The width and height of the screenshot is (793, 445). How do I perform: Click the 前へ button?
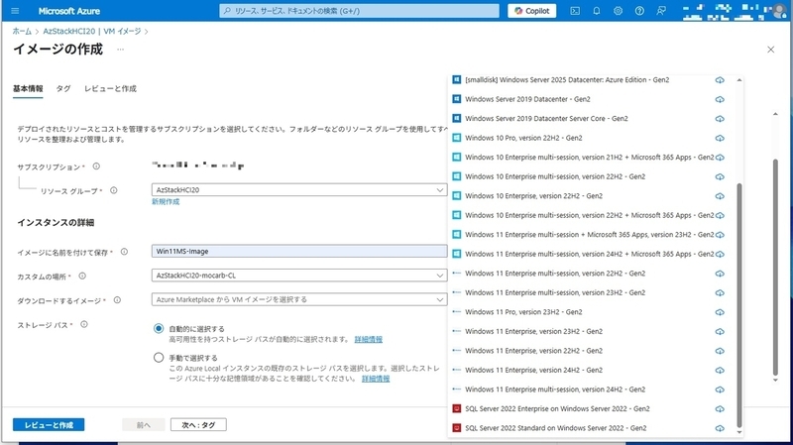pos(144,425)
